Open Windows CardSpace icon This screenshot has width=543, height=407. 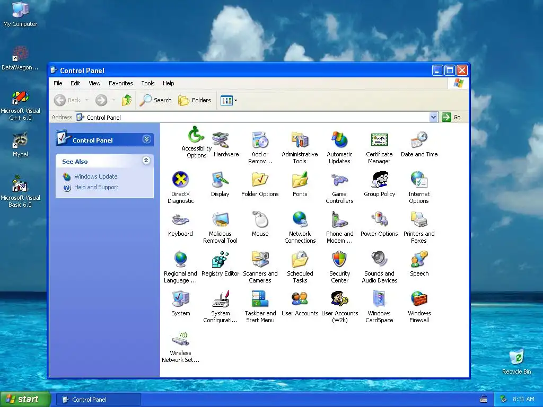[x=379, y=307]
